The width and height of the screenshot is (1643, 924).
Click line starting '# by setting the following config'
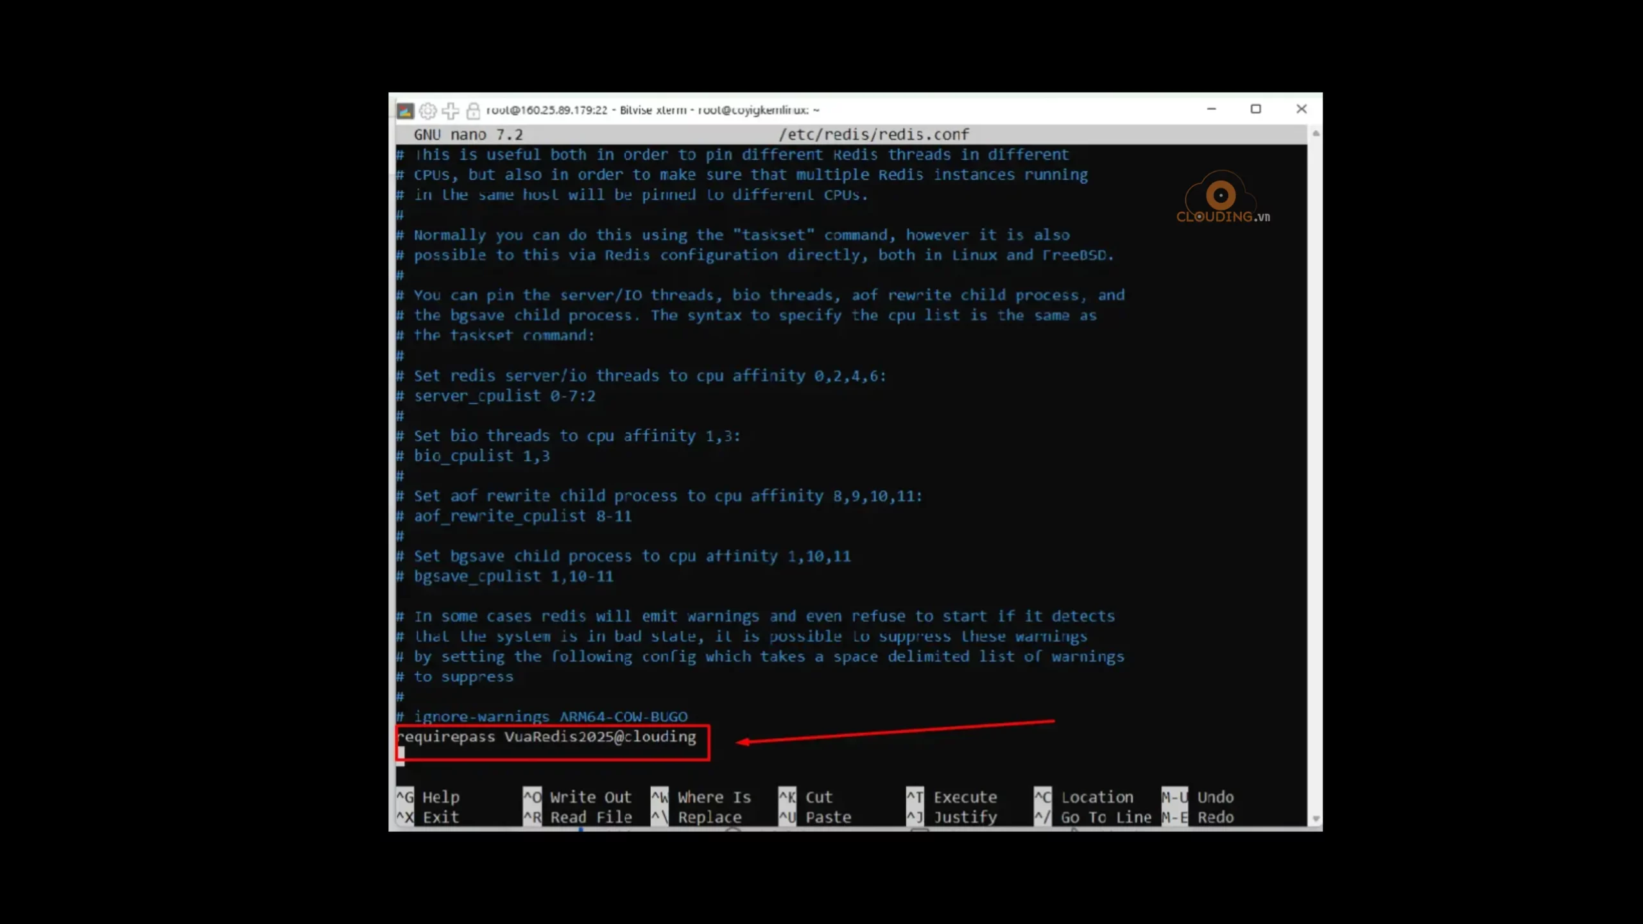click(761, 656)
